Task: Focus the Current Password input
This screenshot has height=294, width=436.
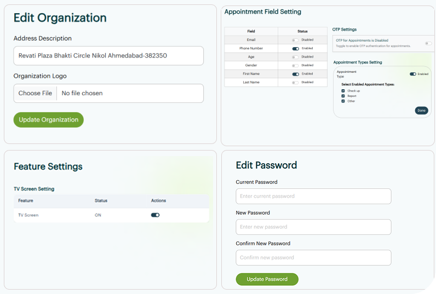Action: click(x=313, y=197)
